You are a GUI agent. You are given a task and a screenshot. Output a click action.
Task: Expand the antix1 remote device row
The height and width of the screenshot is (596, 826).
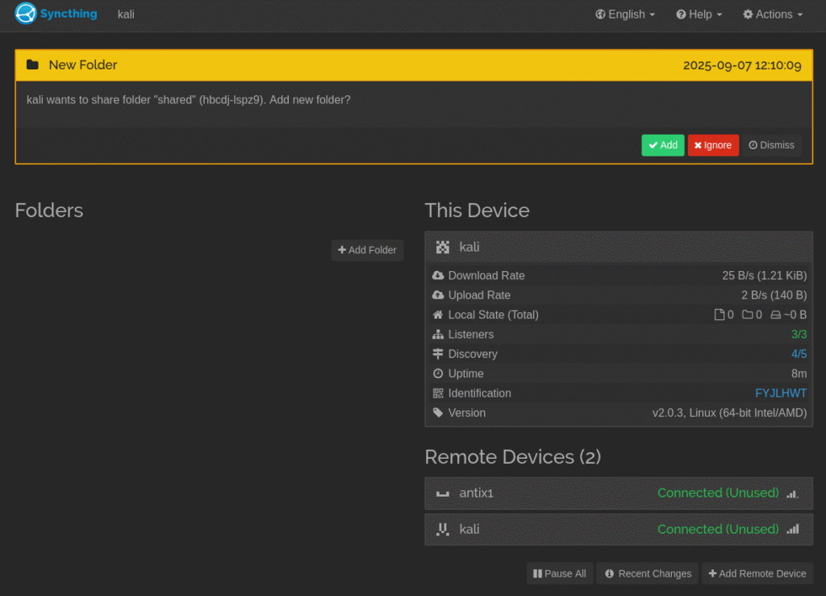(x=619, y=494)
